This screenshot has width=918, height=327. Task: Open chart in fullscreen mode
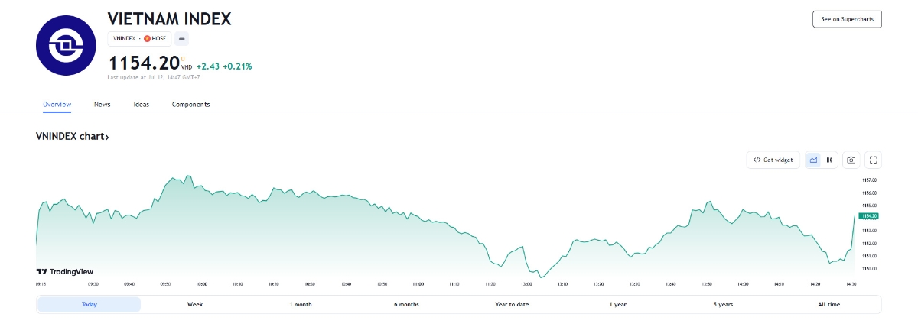(874, 160)
